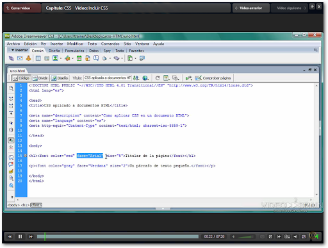The image size is (328, 248).
Task: Open the Ventana menu
Action: tap(142, 44)
